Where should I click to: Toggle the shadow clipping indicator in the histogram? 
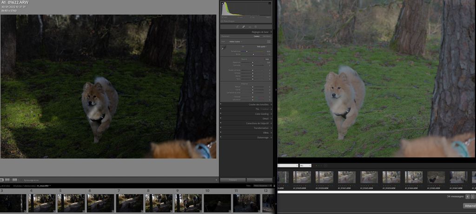[x=223, y=3]
